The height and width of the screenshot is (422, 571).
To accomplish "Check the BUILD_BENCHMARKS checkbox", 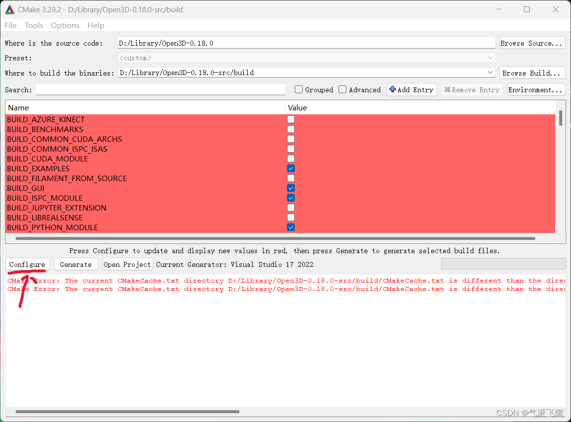I will (x=290, y=129).
